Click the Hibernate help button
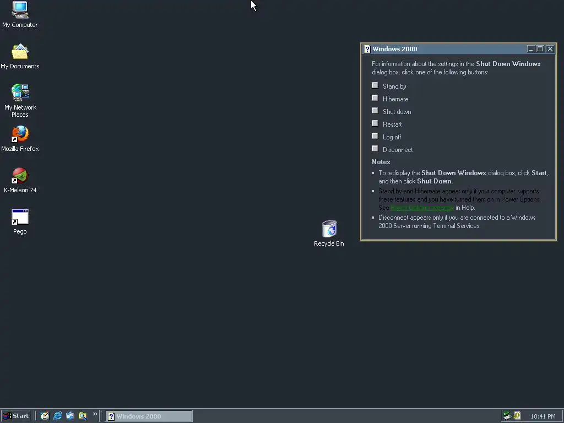The image size is (564, 423). [x=375, y=98]
